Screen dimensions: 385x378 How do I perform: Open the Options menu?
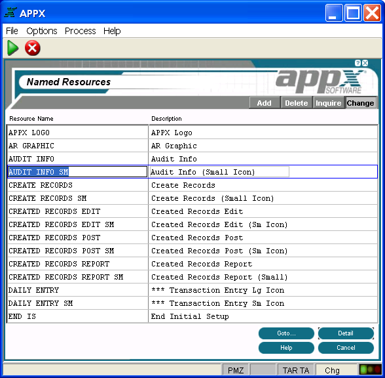42,31
